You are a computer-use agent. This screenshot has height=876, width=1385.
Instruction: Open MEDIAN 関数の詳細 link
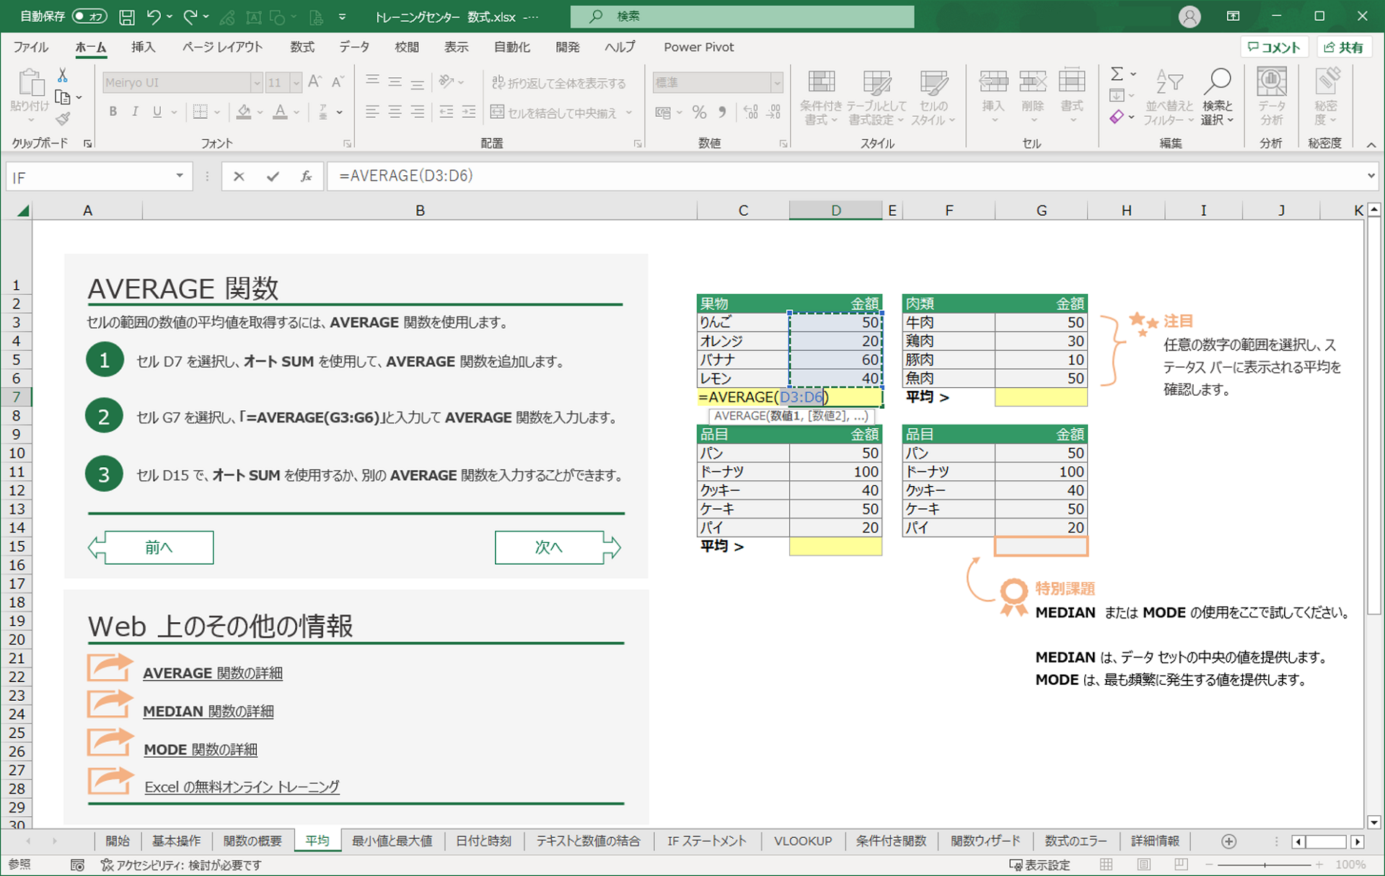pos(208,712)
